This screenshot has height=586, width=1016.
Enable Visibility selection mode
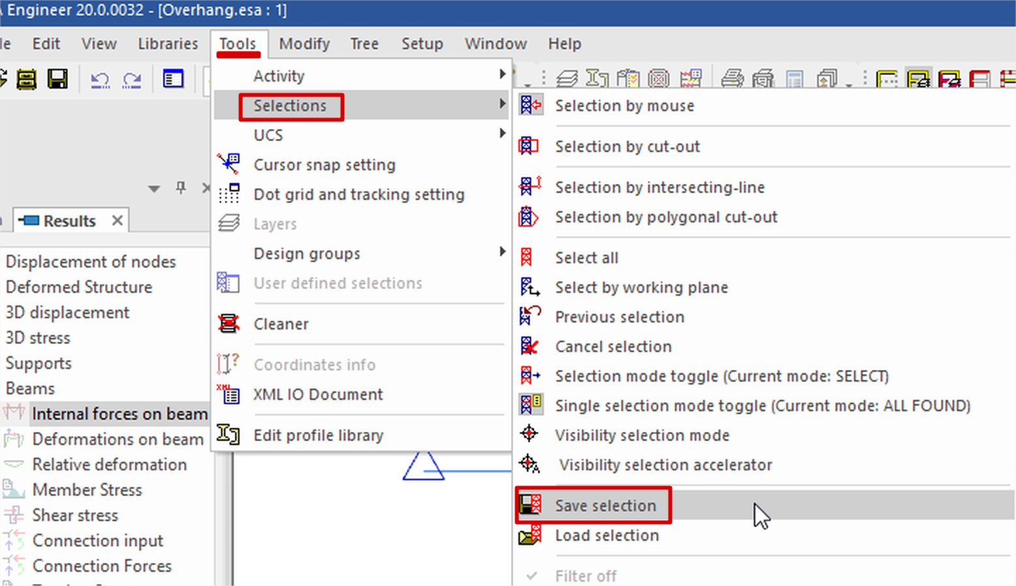click(x=642, y=435)
